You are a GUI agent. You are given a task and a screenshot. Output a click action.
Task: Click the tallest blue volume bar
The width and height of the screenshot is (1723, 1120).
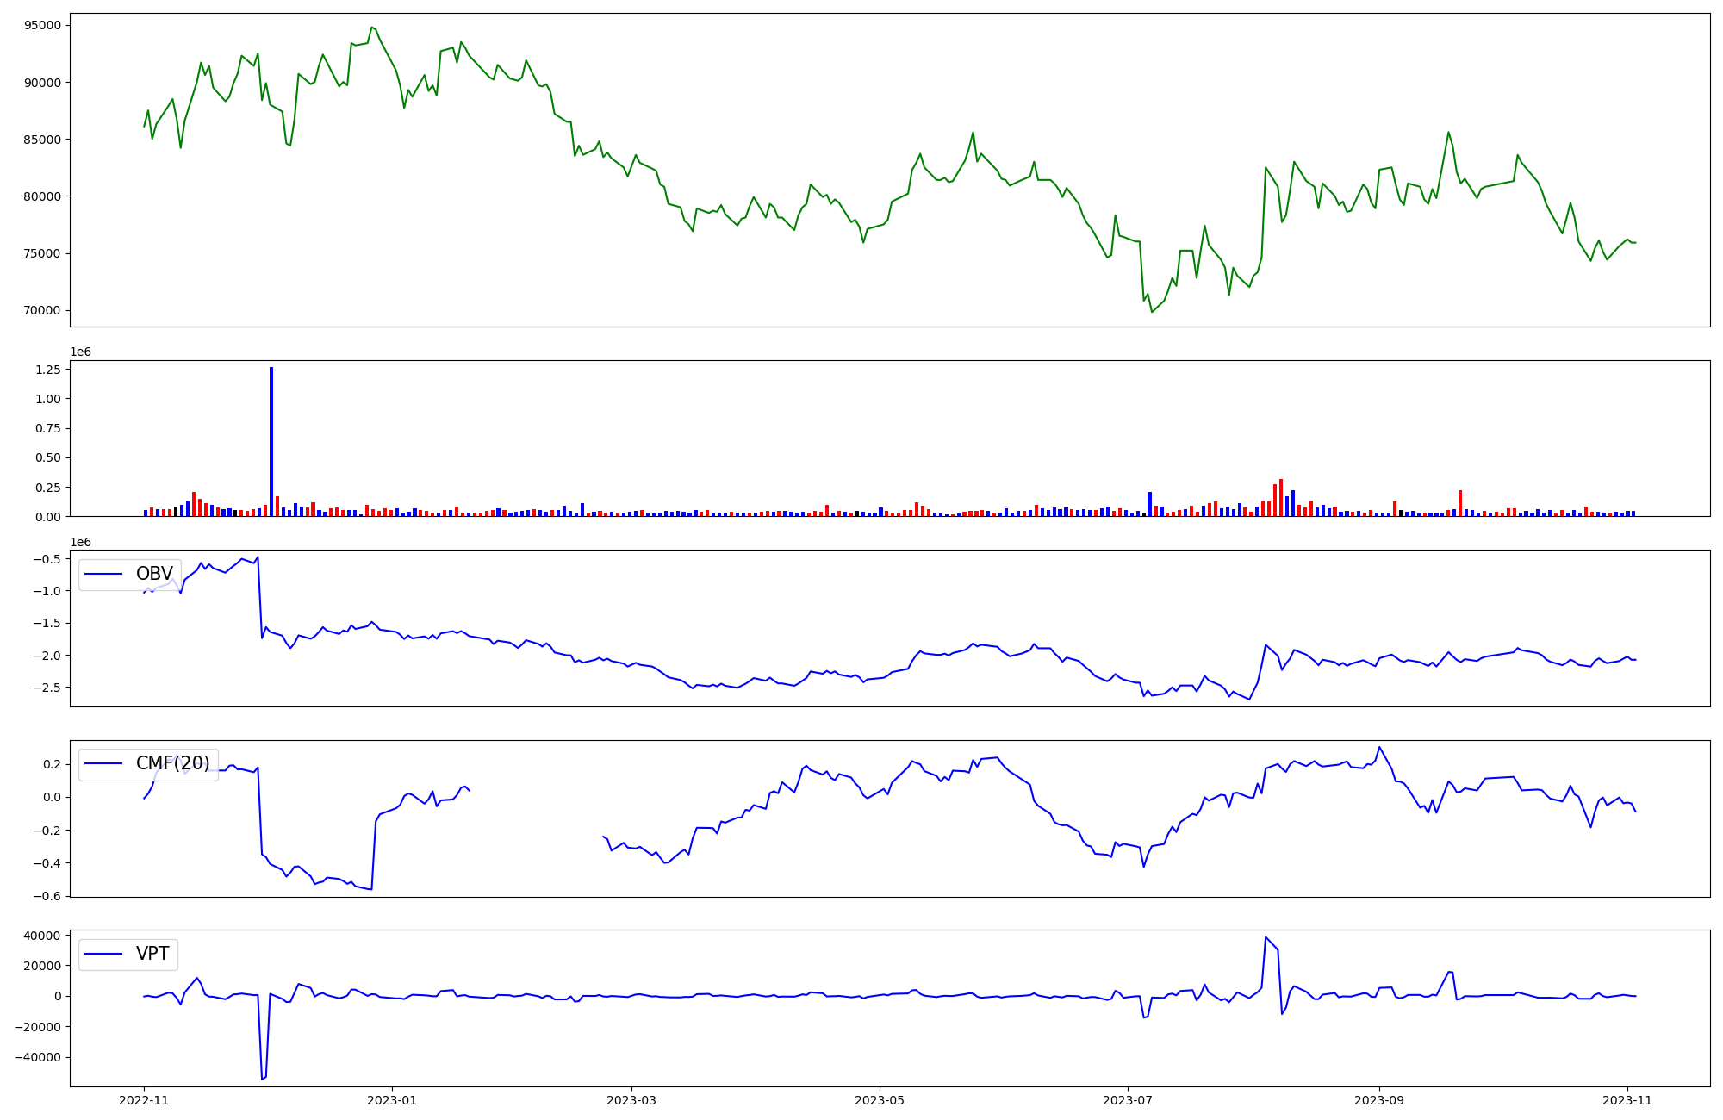tap(271, 441)
